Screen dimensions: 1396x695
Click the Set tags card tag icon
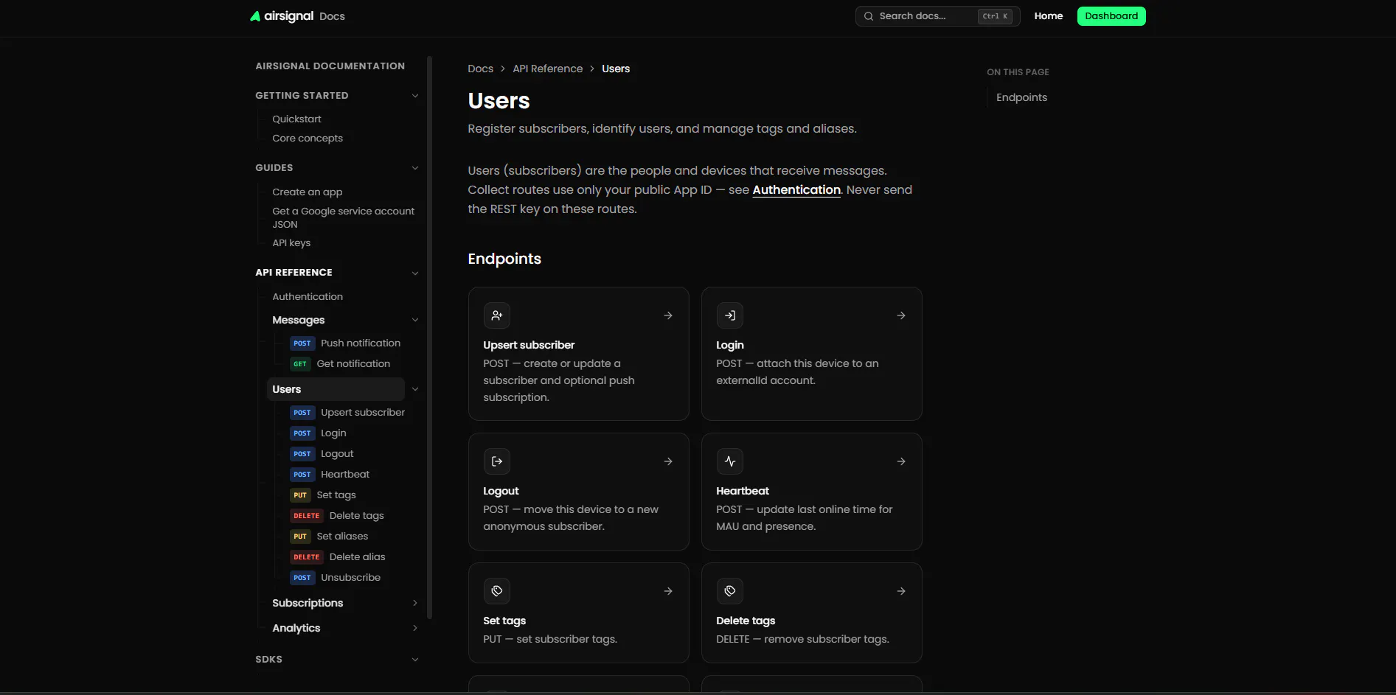coord(497,591)
